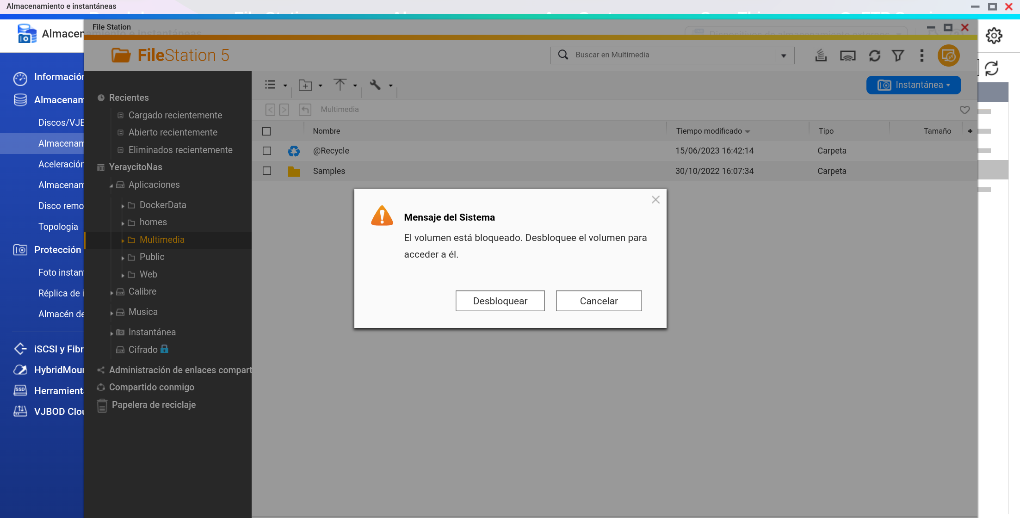
Task: Add Multimedia to favorites with heart icon
Action: coord(964,110)
